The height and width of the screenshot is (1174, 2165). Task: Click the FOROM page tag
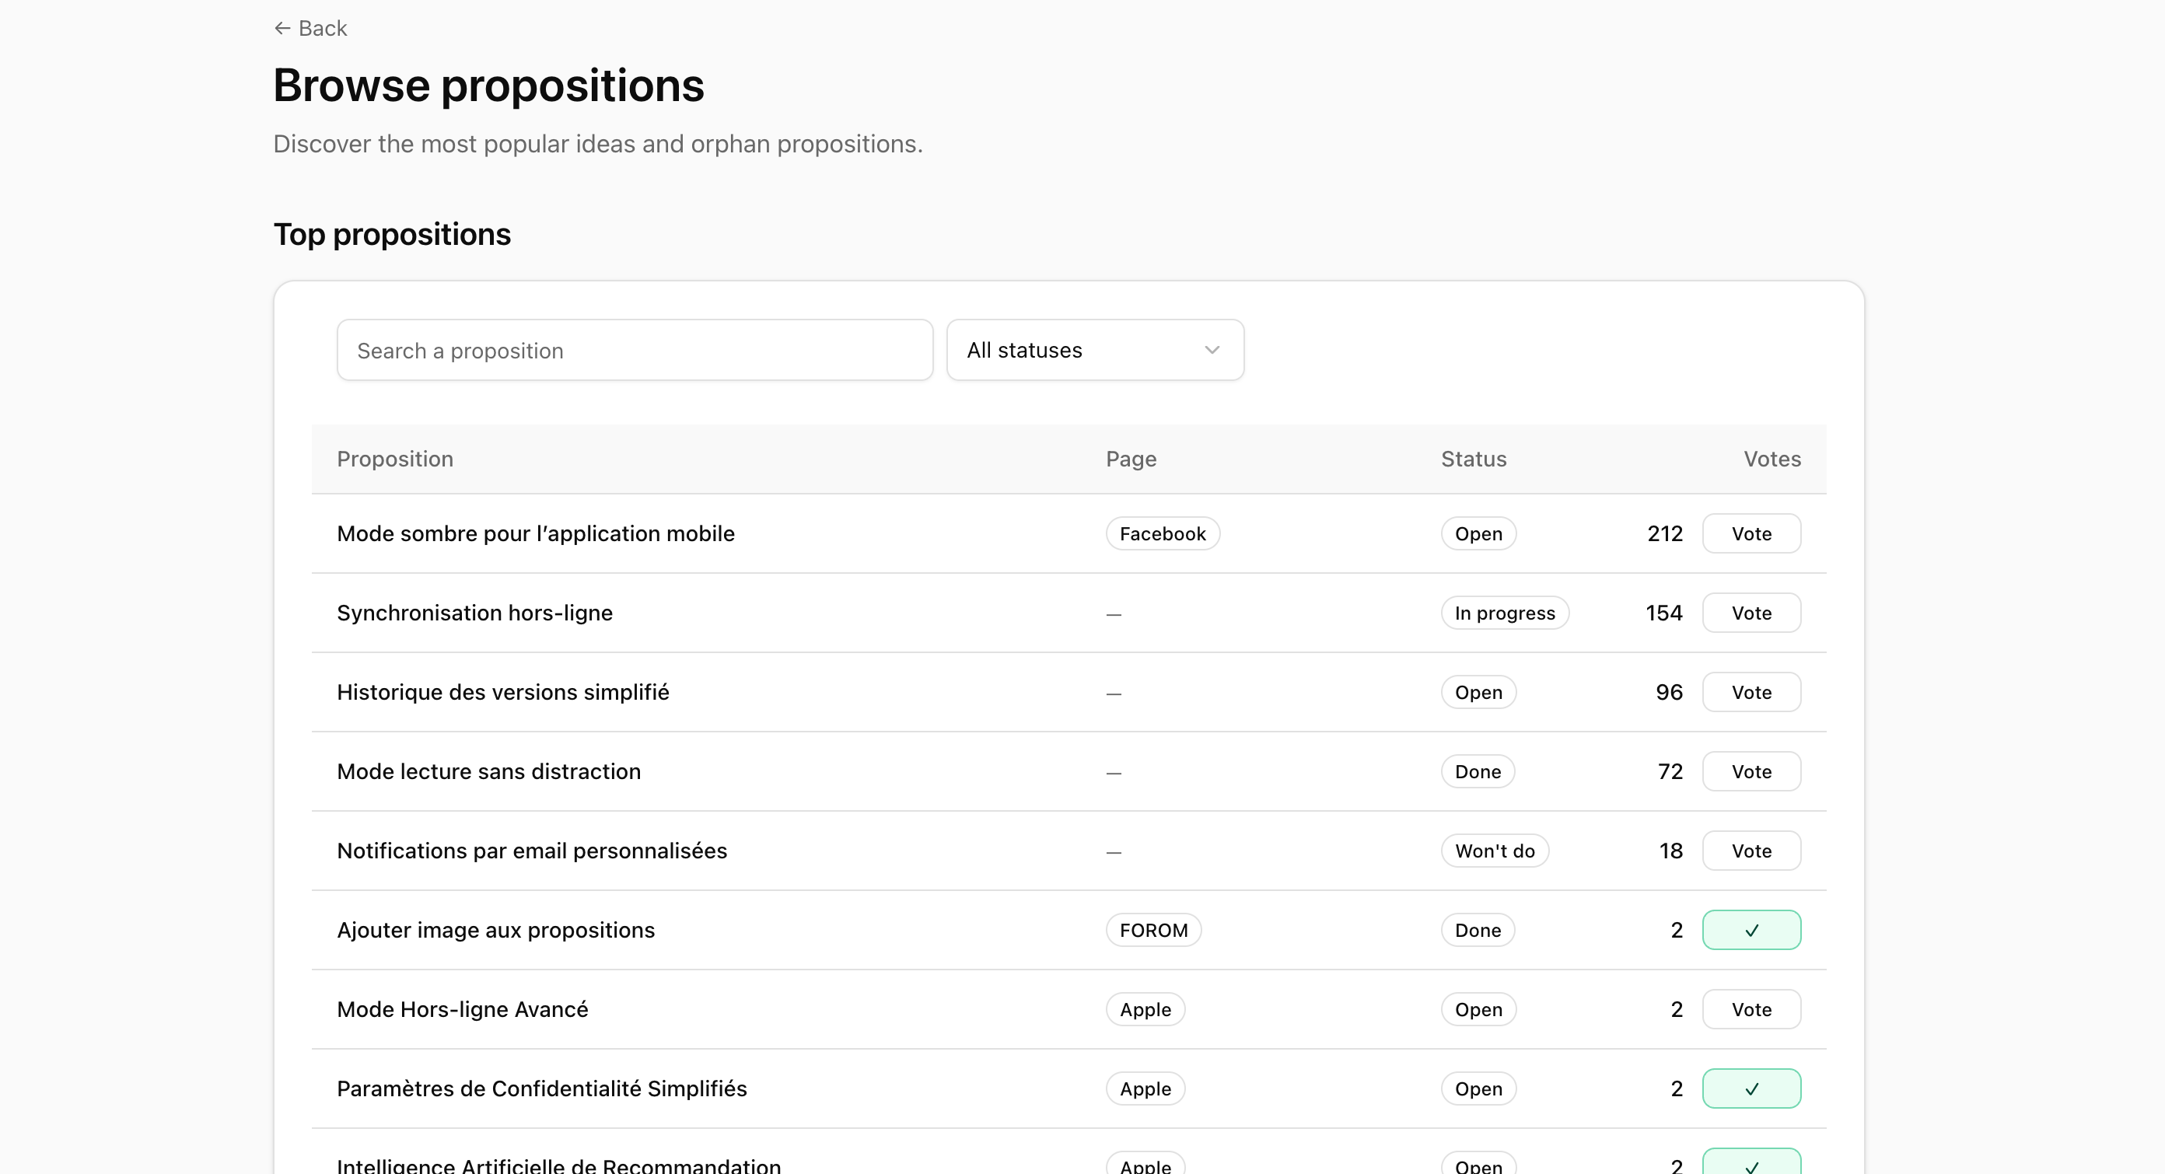point(1153,931)
